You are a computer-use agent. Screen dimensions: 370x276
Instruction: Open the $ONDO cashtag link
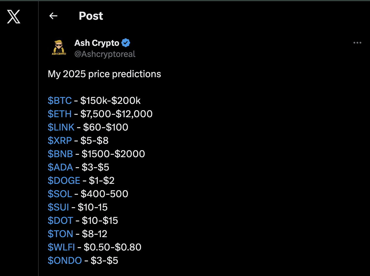click(x=65, y=260)
